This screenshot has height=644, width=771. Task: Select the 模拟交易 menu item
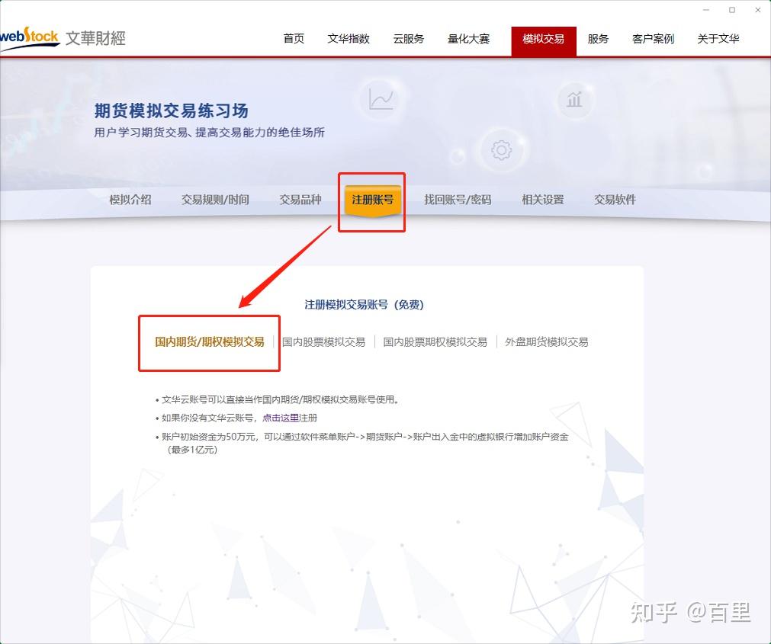543,38
